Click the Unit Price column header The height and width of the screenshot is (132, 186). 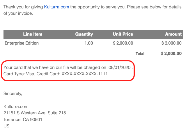coord(123,34)
